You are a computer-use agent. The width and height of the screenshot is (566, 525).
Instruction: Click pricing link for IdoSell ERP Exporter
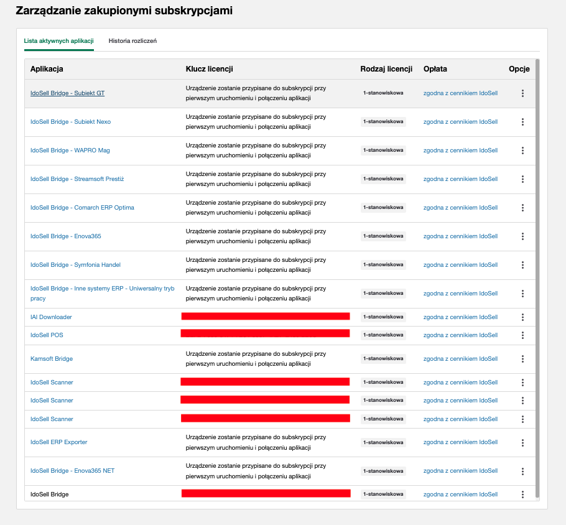(x=460, y=442)
